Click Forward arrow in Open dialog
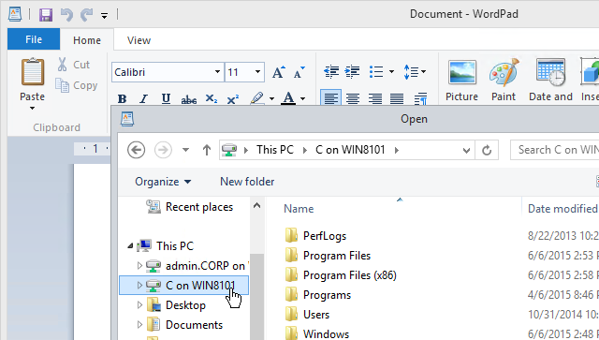Image resolution: width=599 pixels, height=340 pixels. point(163,150)
